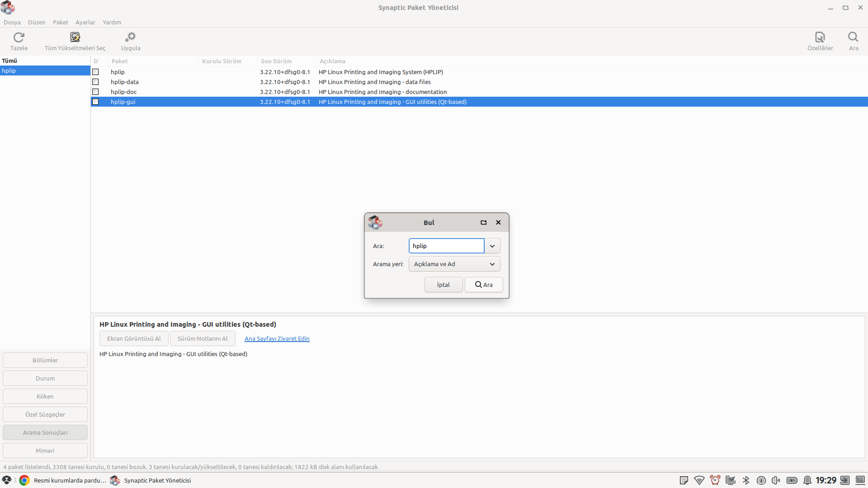Screen dimensions: 868x488
Task: Open the Ayarlar menu
Action: pos(85,22)
